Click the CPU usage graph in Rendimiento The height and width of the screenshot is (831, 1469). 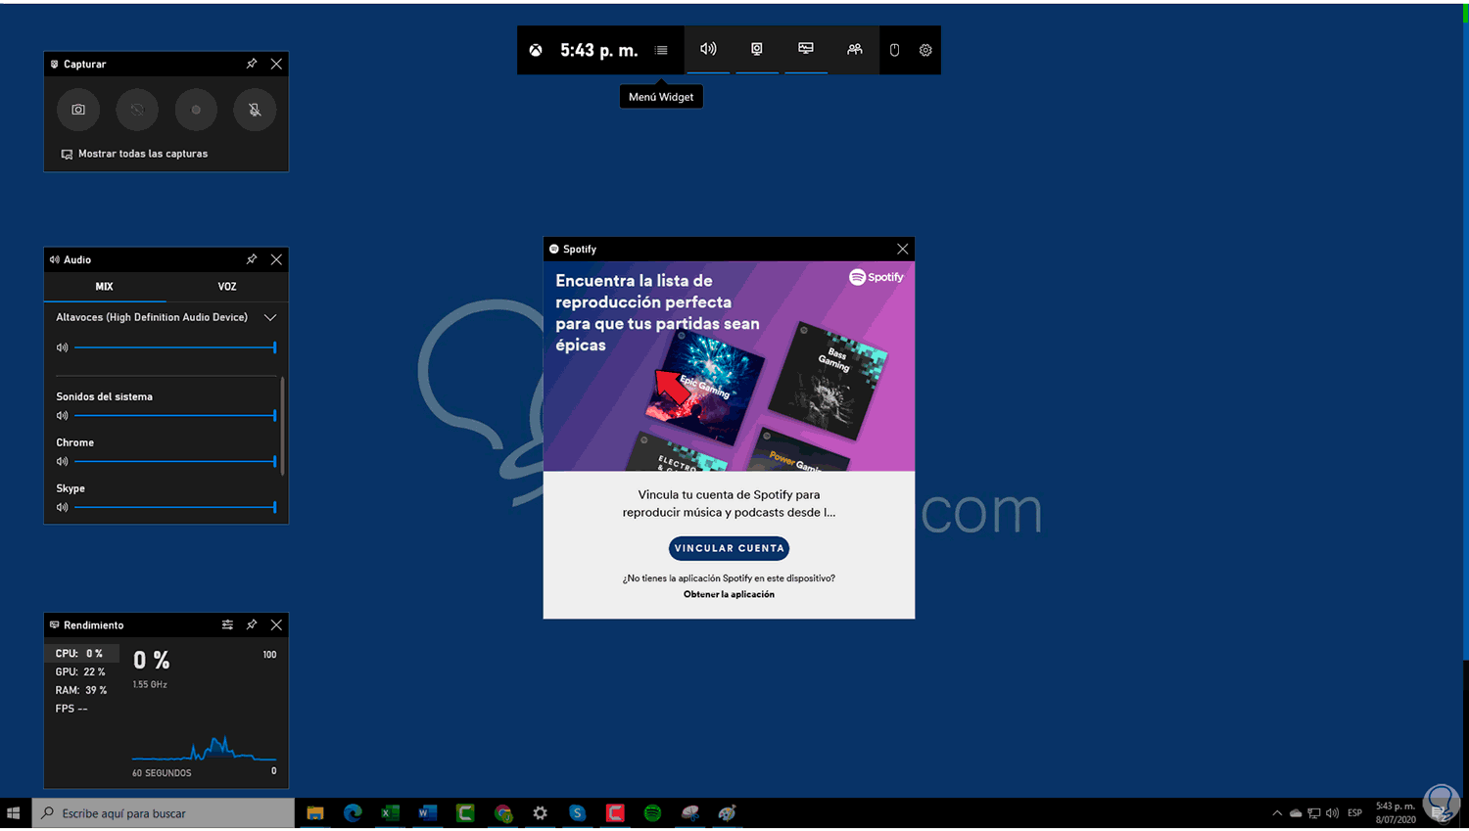tap(205, 749)
